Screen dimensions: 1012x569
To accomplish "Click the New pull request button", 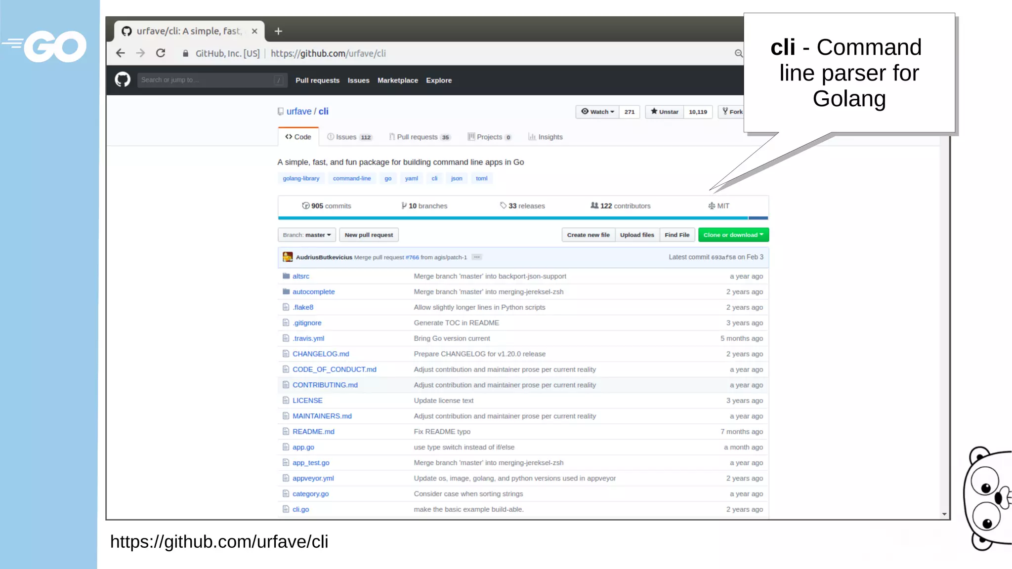I will point(369,235).
